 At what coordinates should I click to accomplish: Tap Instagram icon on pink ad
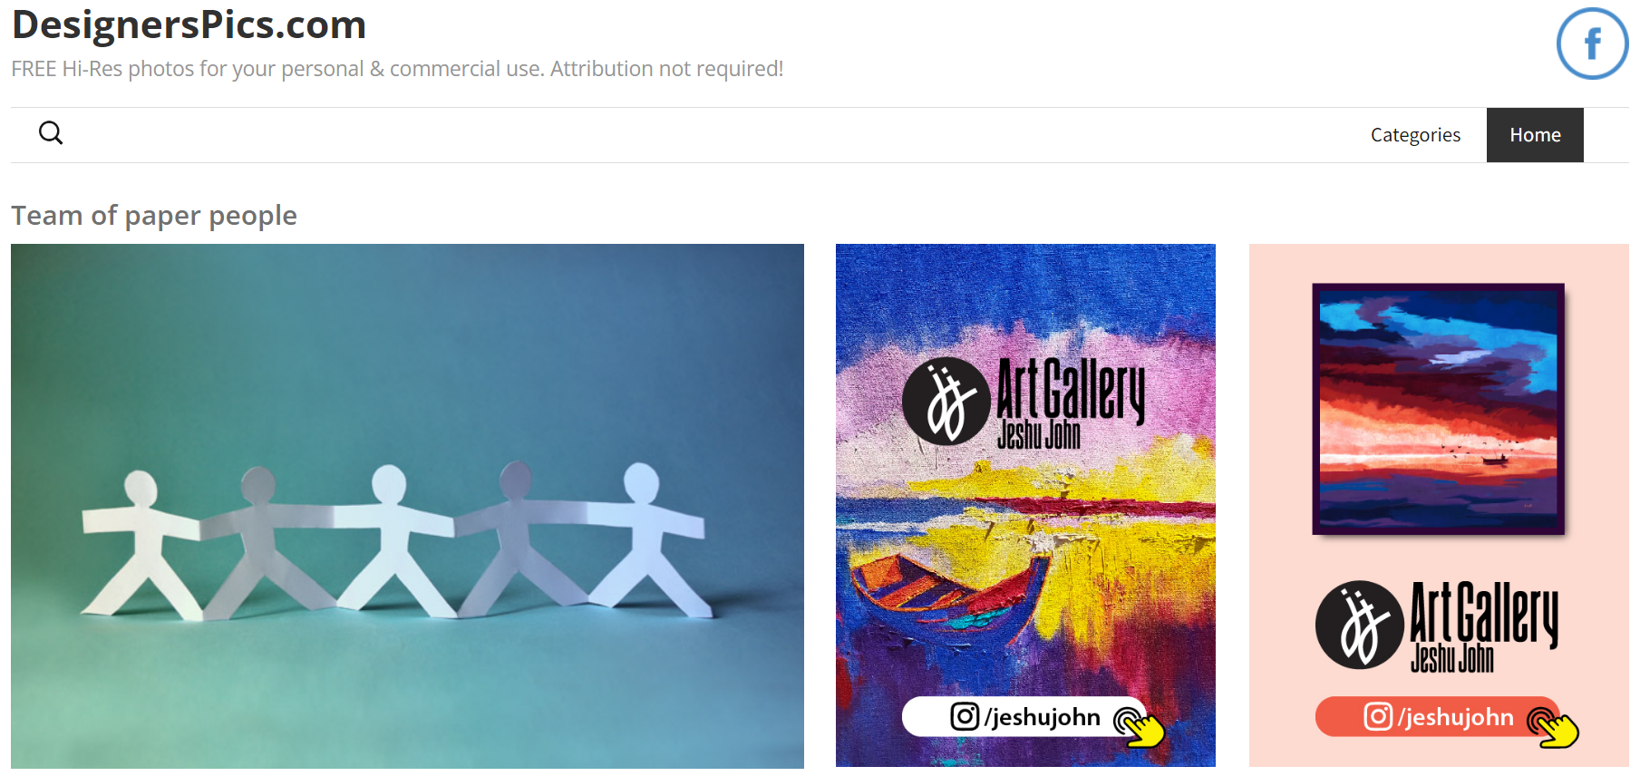click(1378, 716)
